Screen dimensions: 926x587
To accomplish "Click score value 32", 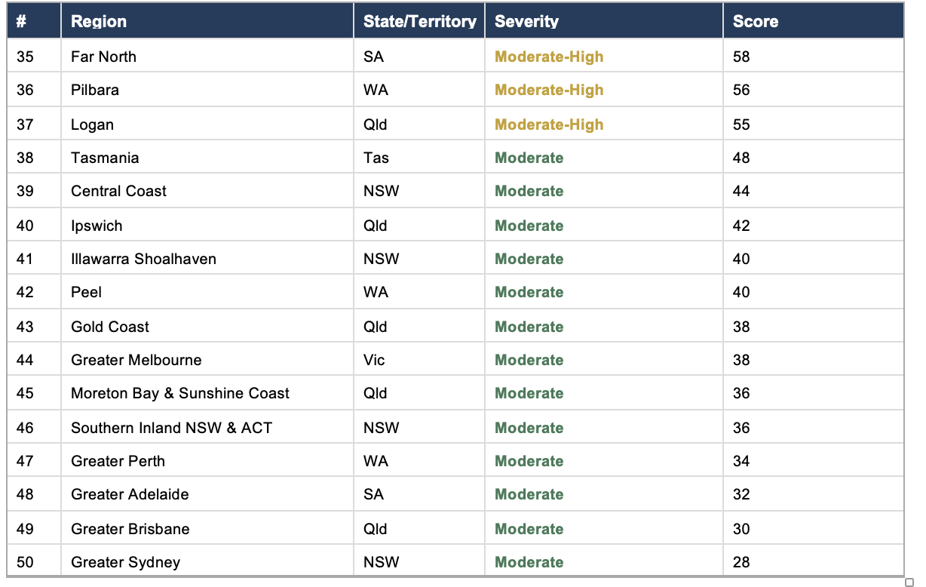I will point(741,494).
